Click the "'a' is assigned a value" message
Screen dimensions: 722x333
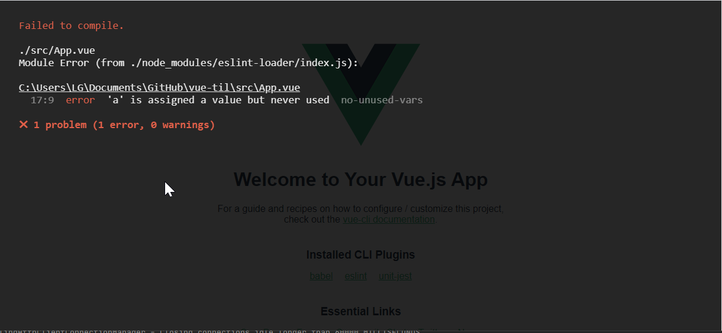tap(218, 100)
